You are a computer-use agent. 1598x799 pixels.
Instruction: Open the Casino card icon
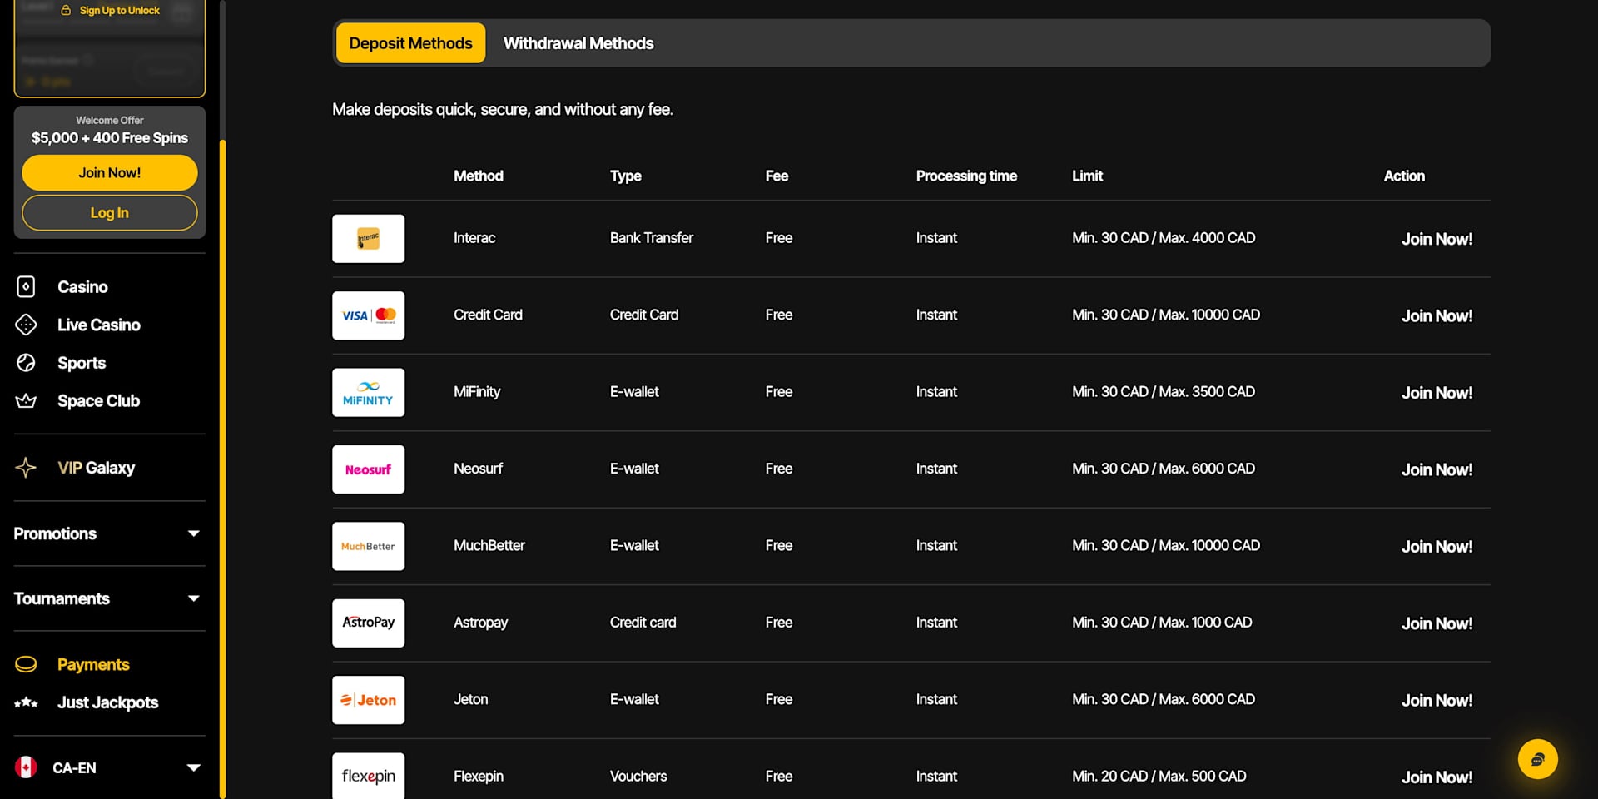pyautogui.click(x=26, y=287)
